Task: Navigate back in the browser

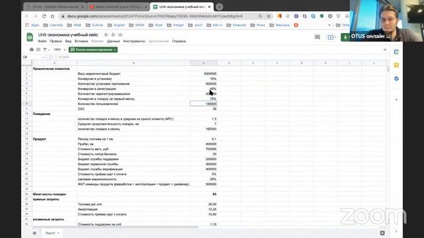Action: [27, 16]
